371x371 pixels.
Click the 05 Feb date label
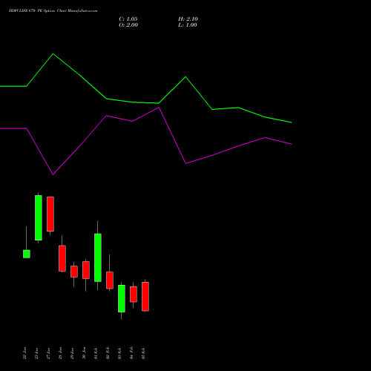coord(143,353)
